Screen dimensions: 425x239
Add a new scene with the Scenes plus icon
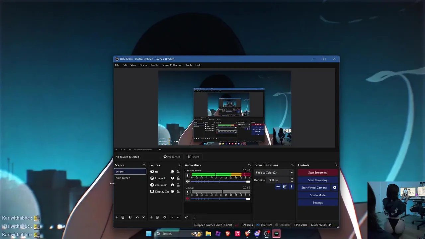pos(117,217)
